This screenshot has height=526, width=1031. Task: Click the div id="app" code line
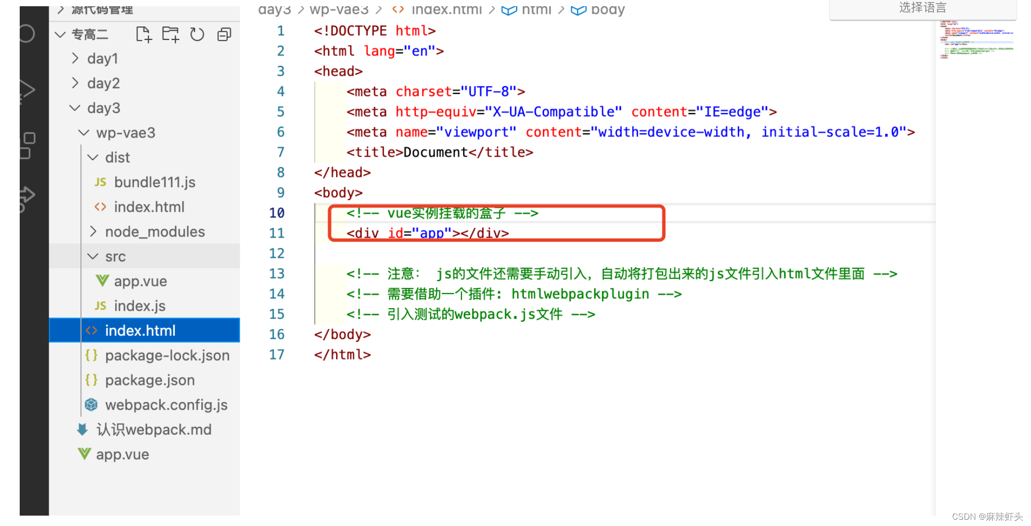click(x=428, y=233)
